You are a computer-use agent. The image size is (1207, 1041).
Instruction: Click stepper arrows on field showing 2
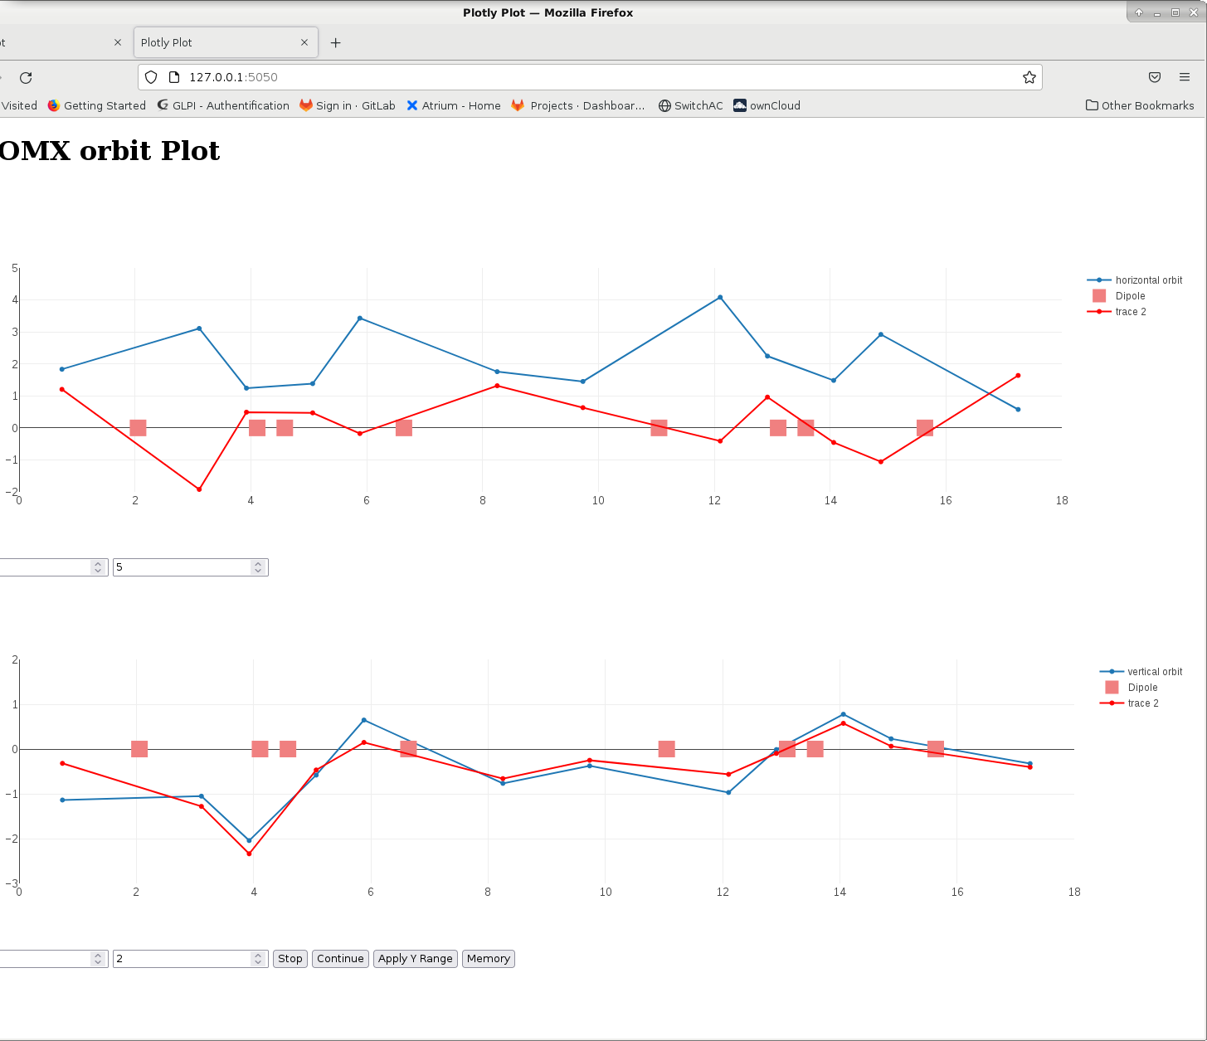tap(258, 959)
